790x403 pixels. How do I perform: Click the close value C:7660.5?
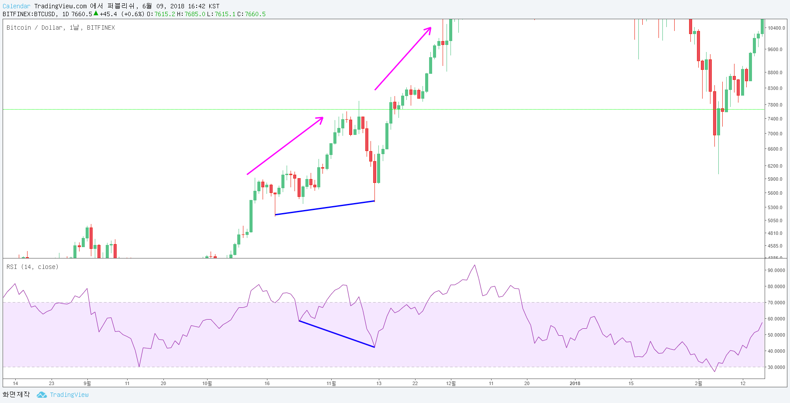[x=251, y=14]
